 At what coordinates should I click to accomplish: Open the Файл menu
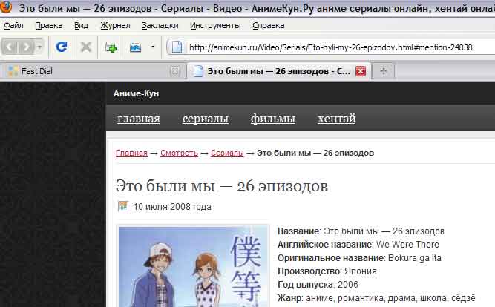click(x=13, y=25)
